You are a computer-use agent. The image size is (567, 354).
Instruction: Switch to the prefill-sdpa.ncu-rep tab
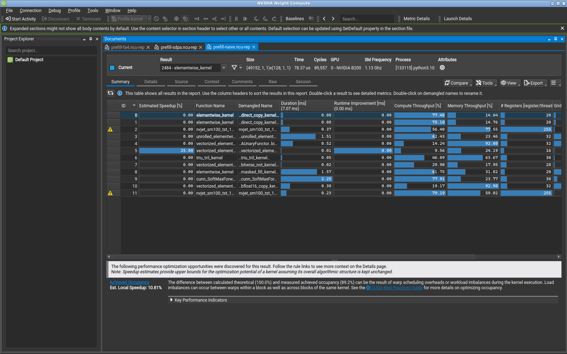click(179, 47)
